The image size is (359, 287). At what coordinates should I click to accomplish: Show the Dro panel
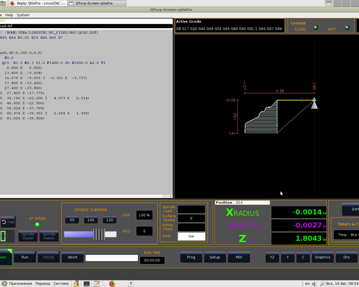pos(347,257)
